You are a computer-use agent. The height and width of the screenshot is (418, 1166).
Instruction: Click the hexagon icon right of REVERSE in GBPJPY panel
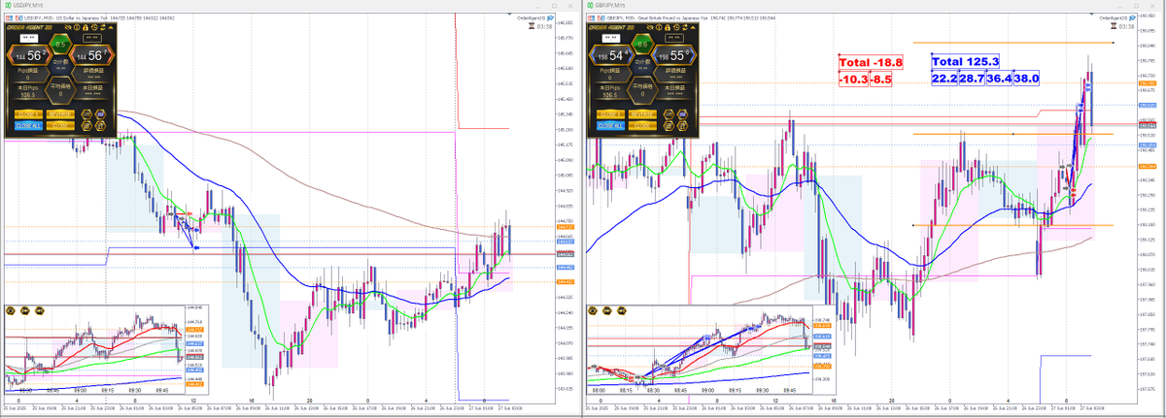pyautogui.click(x=669, y=114)
